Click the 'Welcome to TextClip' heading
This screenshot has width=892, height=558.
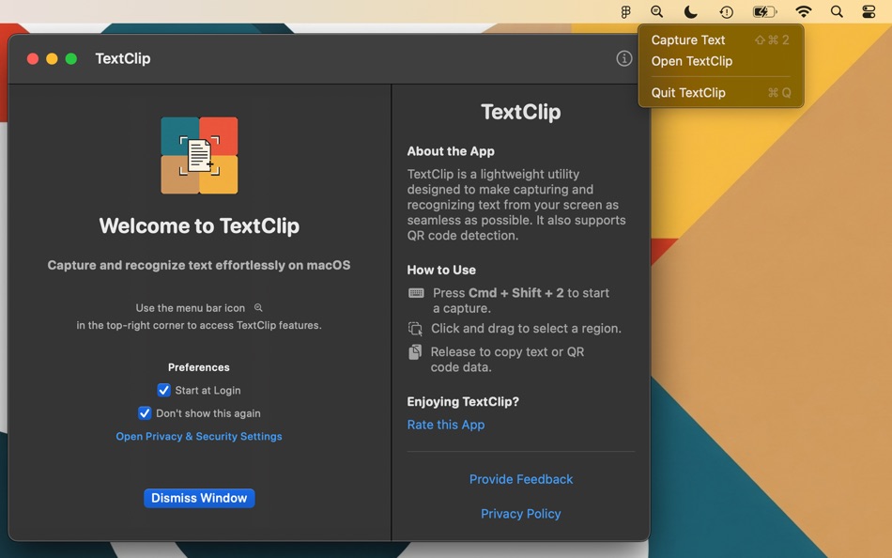pos(199,226)
